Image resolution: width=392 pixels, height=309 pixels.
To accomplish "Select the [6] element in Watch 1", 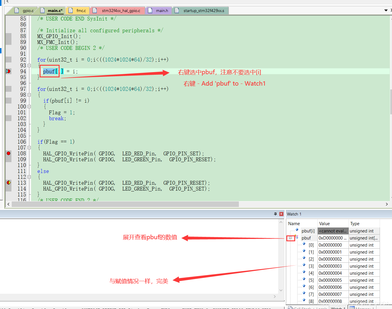I will 311,287.
